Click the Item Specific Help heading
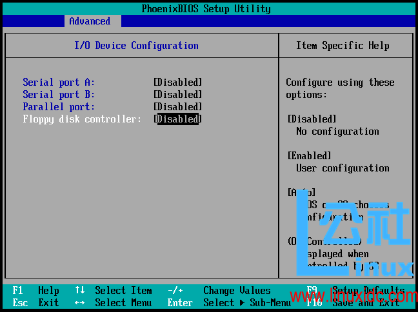The height and width of the screenshot is (312, 418). pos(343,46)
